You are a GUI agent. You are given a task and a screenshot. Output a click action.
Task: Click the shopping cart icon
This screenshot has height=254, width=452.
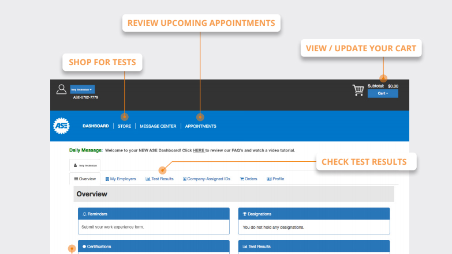point(358,90)
